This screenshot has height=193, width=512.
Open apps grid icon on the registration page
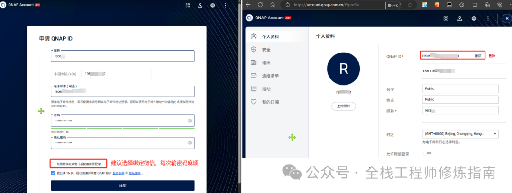tap(188, 5)
